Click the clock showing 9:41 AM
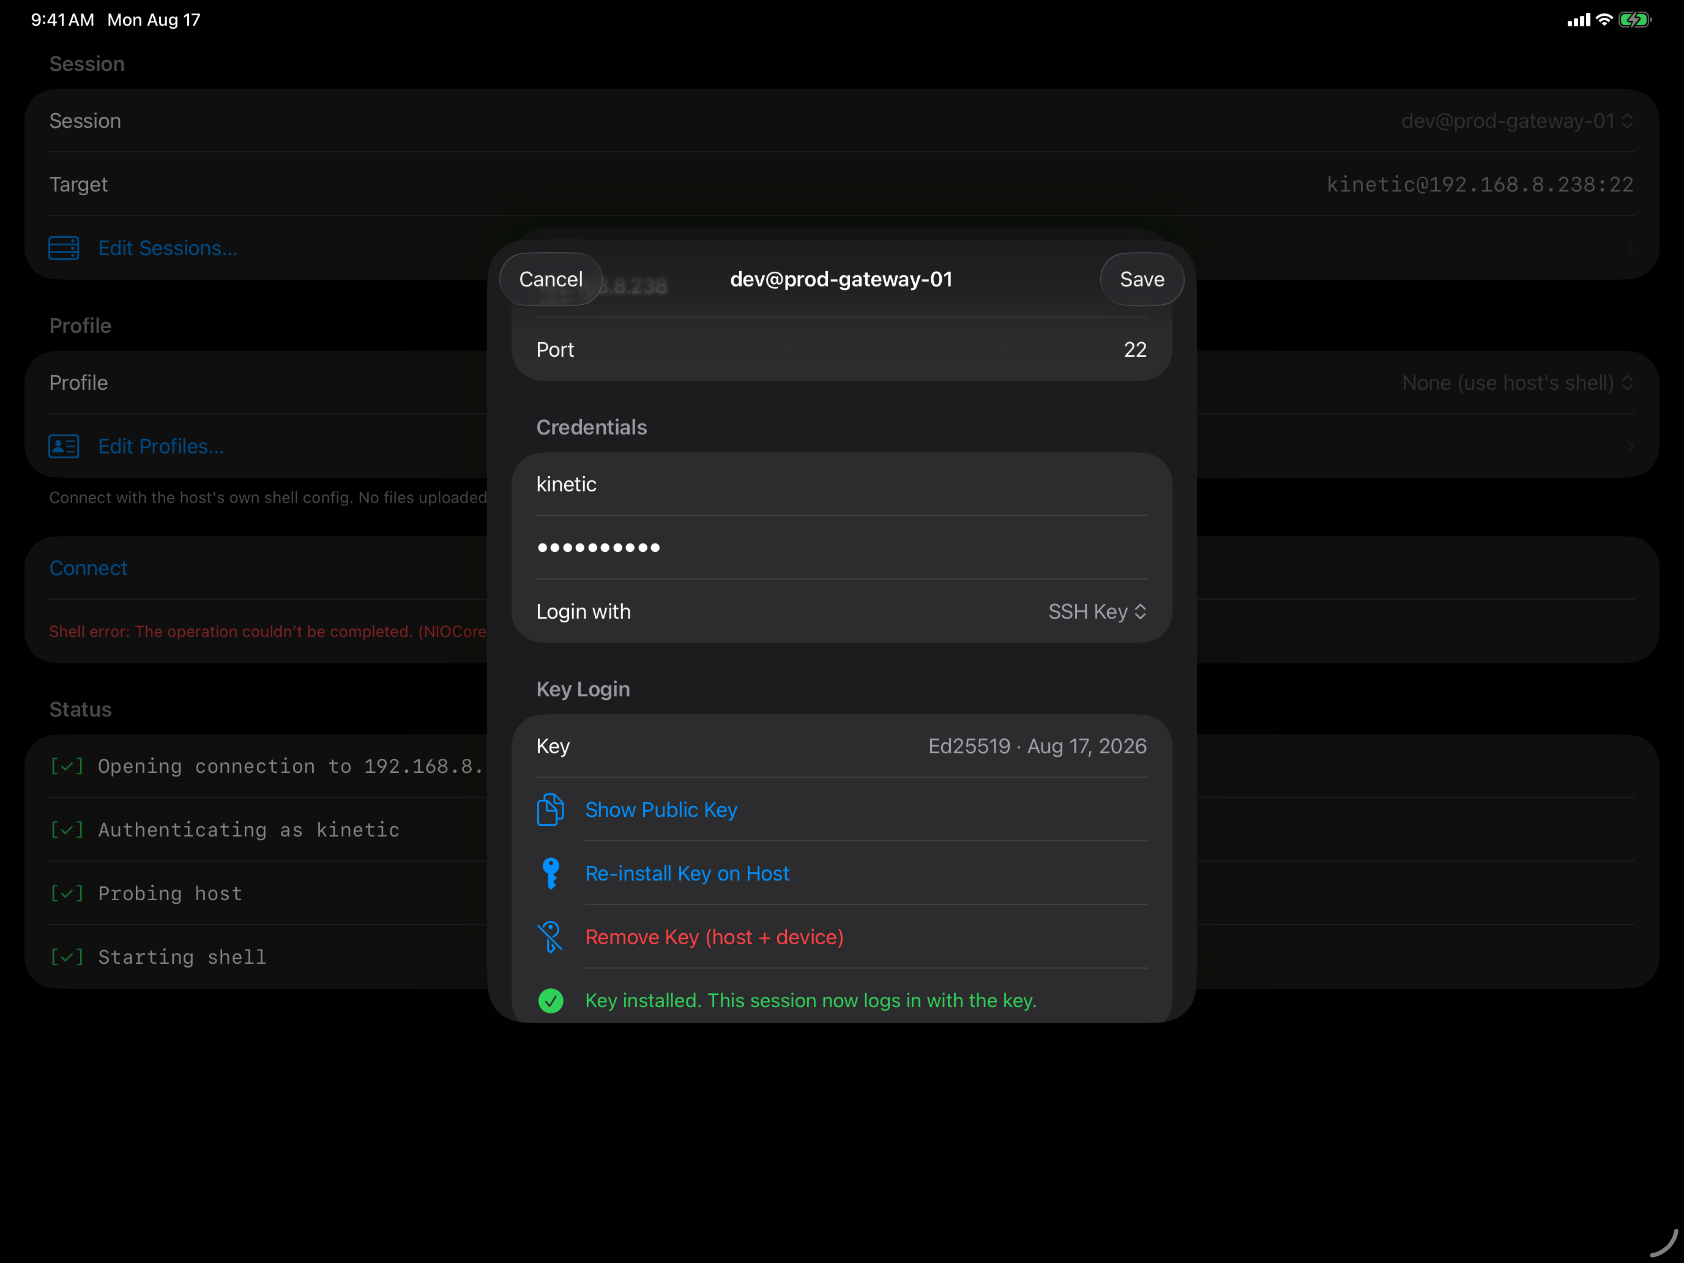Viewport: 1684px width, 1263px height. pyautogui.click(x=62, y=20)
